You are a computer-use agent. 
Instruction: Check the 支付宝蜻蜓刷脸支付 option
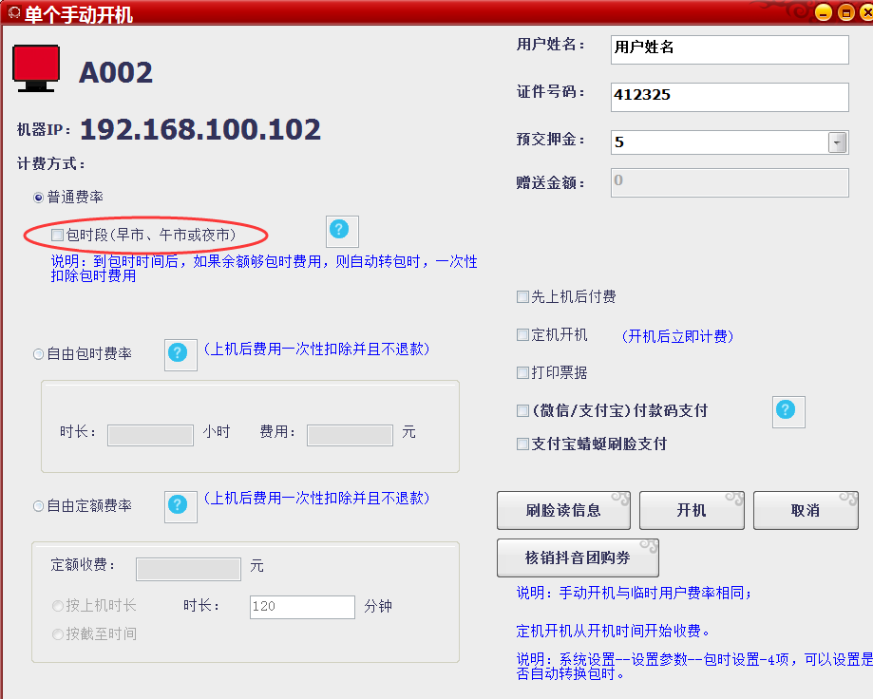pos(522,444)
